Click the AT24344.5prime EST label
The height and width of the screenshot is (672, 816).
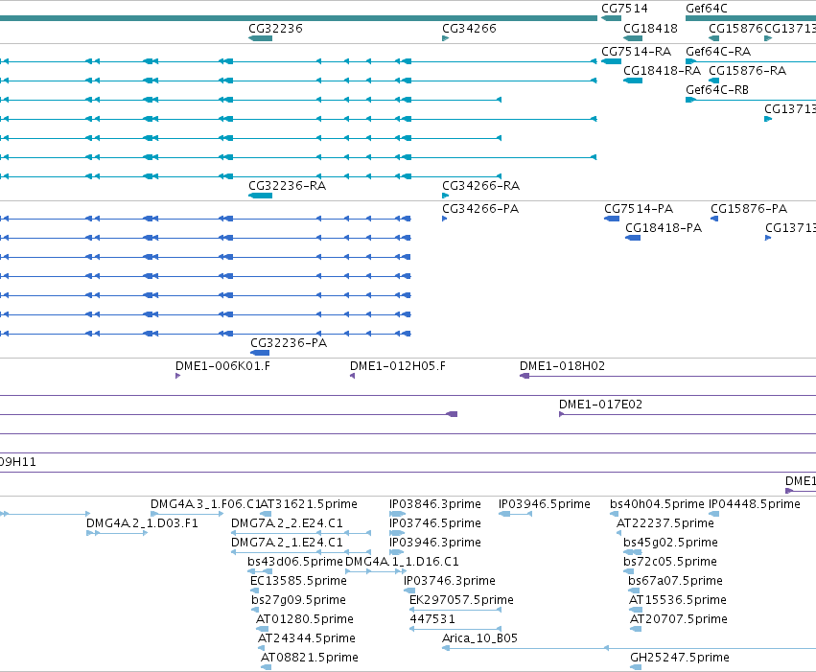(x=307, y=638)
